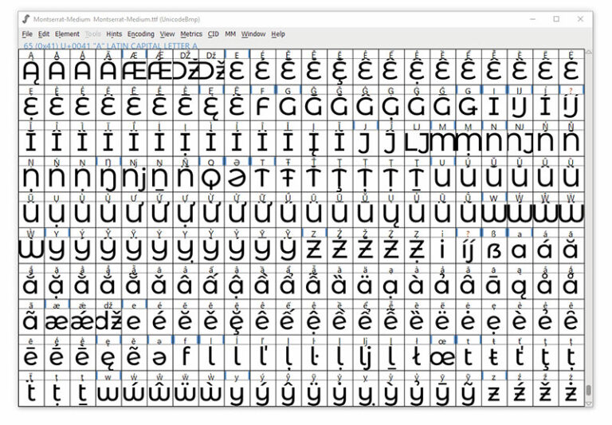Viewport: 612px width, 425px height.
Task: Select the G with stroke glyph cell
Action: click(x=469, y=103)
